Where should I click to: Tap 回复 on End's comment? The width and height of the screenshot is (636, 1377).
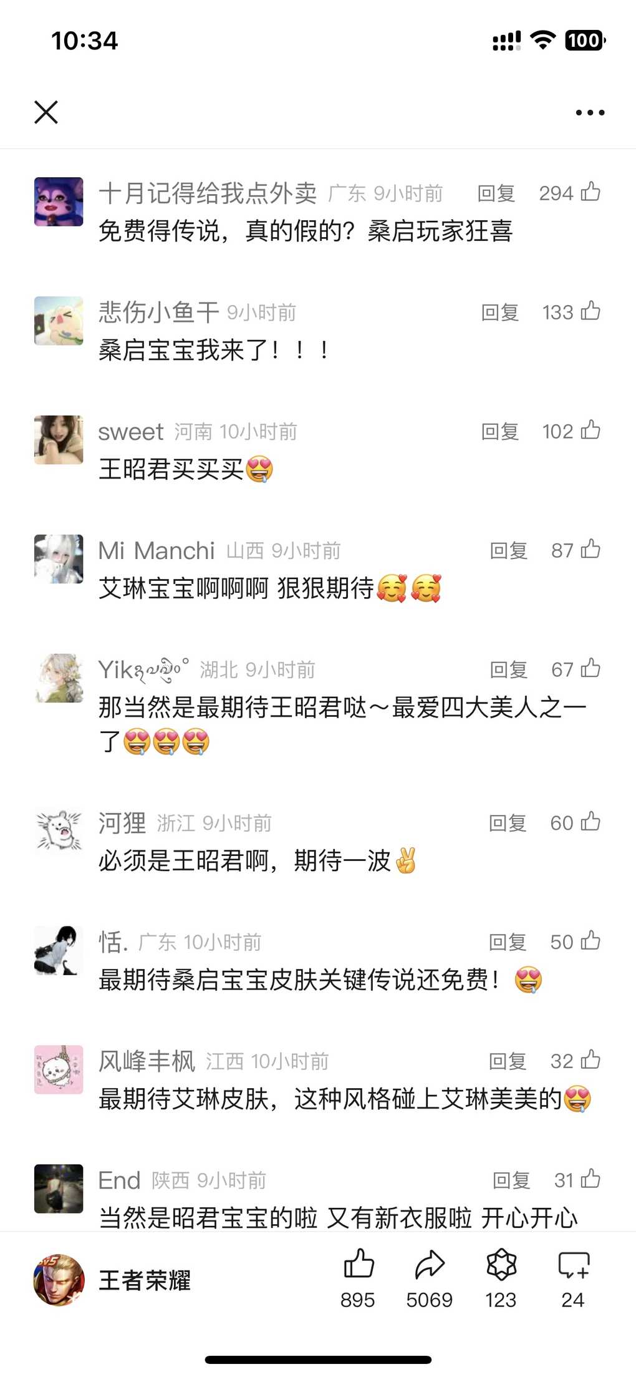tap(511, 1180)
